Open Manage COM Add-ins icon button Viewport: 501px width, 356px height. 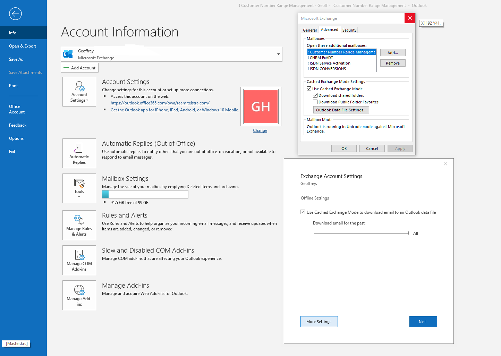79,260
